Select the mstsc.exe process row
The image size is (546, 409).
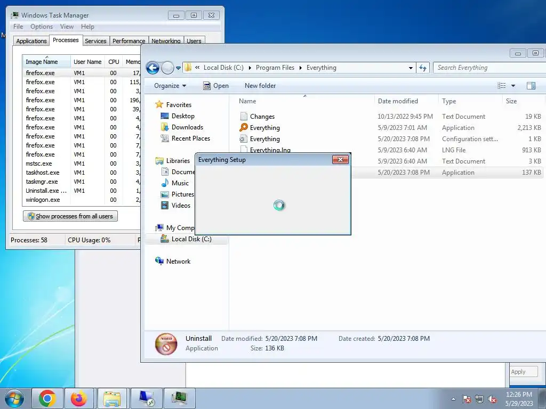point(82,163)
